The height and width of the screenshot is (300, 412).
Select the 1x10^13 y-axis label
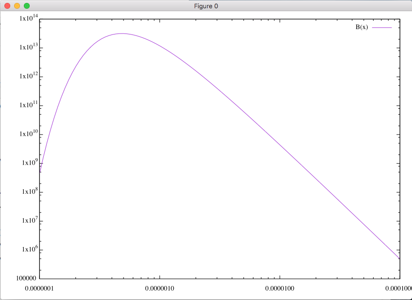click(28, 48)
